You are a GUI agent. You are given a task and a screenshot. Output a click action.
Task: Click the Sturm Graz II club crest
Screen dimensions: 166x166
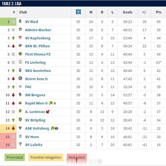point(20,78)
